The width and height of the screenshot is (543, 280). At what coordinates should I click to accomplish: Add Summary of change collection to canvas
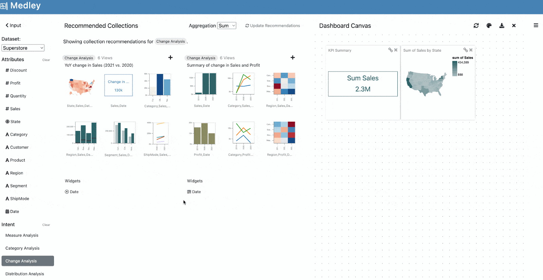[x=293, y=58]
